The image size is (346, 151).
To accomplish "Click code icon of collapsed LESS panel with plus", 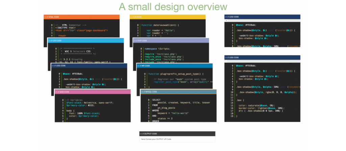I will pos(226,17).
